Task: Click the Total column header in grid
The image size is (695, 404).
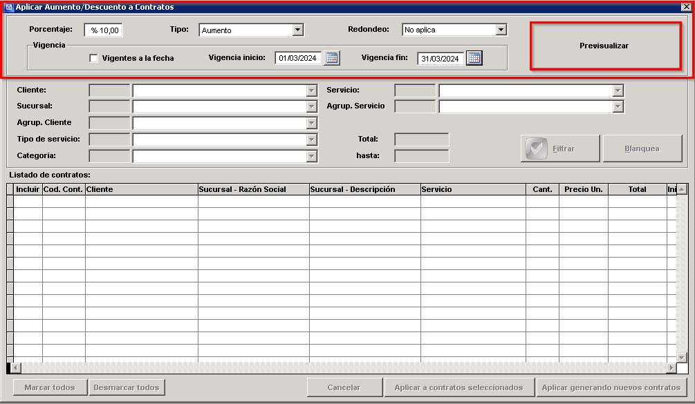Action: point(638,189)
